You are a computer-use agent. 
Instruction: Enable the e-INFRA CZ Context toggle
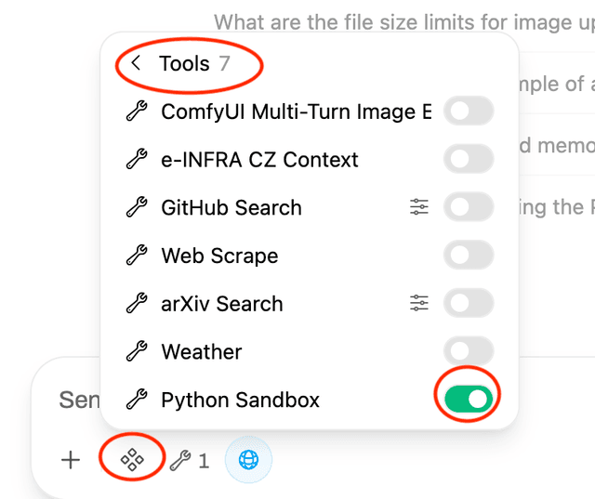[468, 160]
